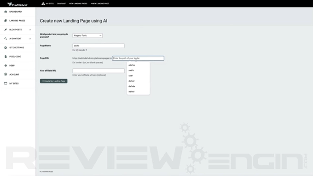
Task: Click the platinumxpages.io URL prefix text
Action: [x=92, y=58]
